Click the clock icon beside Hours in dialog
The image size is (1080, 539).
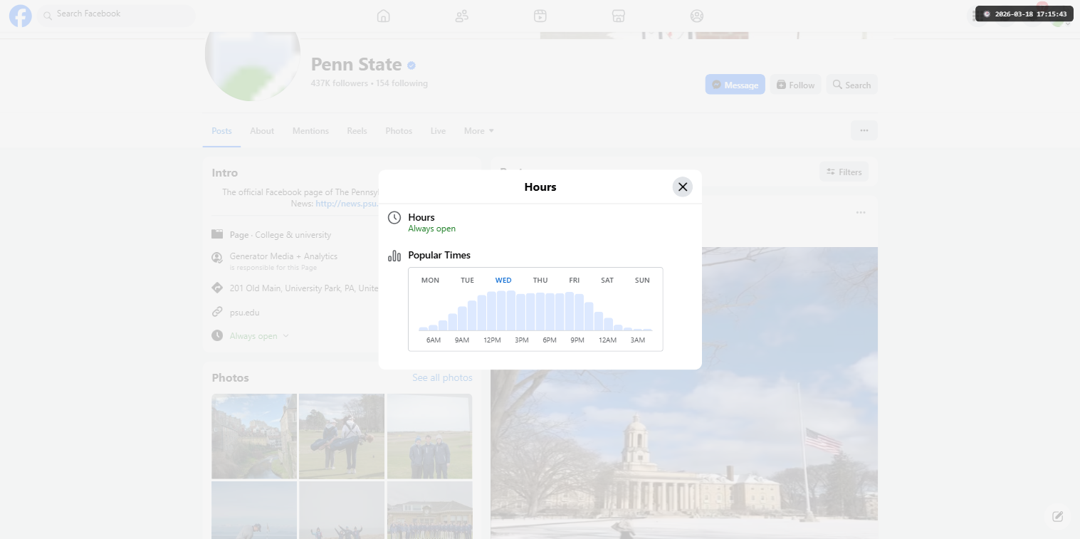[x=394, y=218]
